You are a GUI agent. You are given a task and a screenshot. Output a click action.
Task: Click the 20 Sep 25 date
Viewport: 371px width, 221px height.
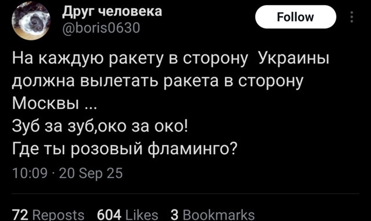coord(91,173)
